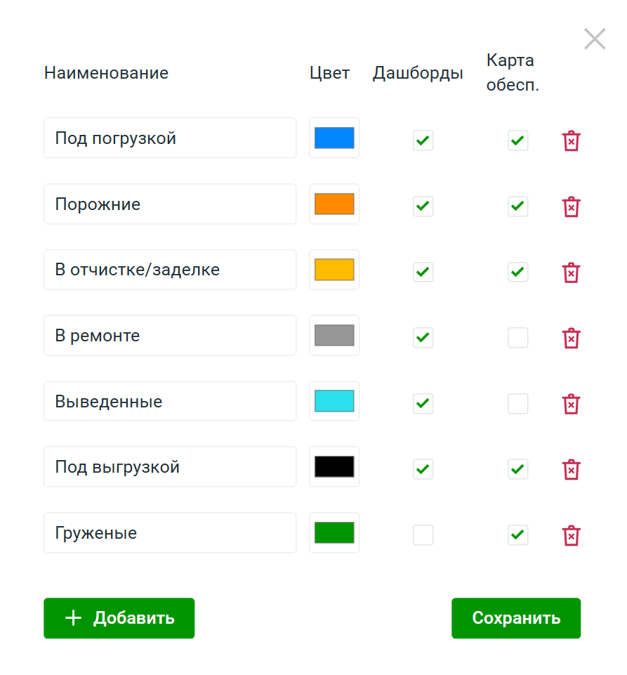
Task: Delete the 'Порожние' row with trash icon
Action: pyautogui.click(x=572, y=207)
